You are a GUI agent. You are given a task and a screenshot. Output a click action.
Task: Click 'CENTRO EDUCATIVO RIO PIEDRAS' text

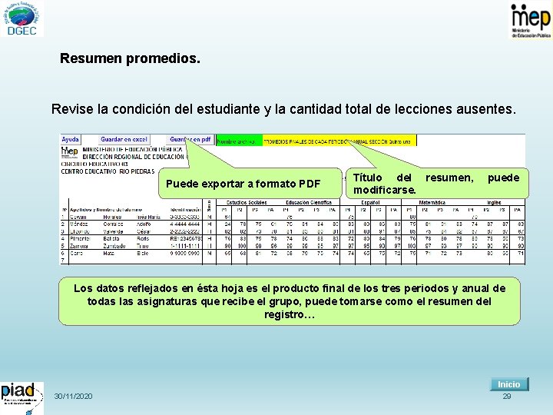tap(108, 171)
